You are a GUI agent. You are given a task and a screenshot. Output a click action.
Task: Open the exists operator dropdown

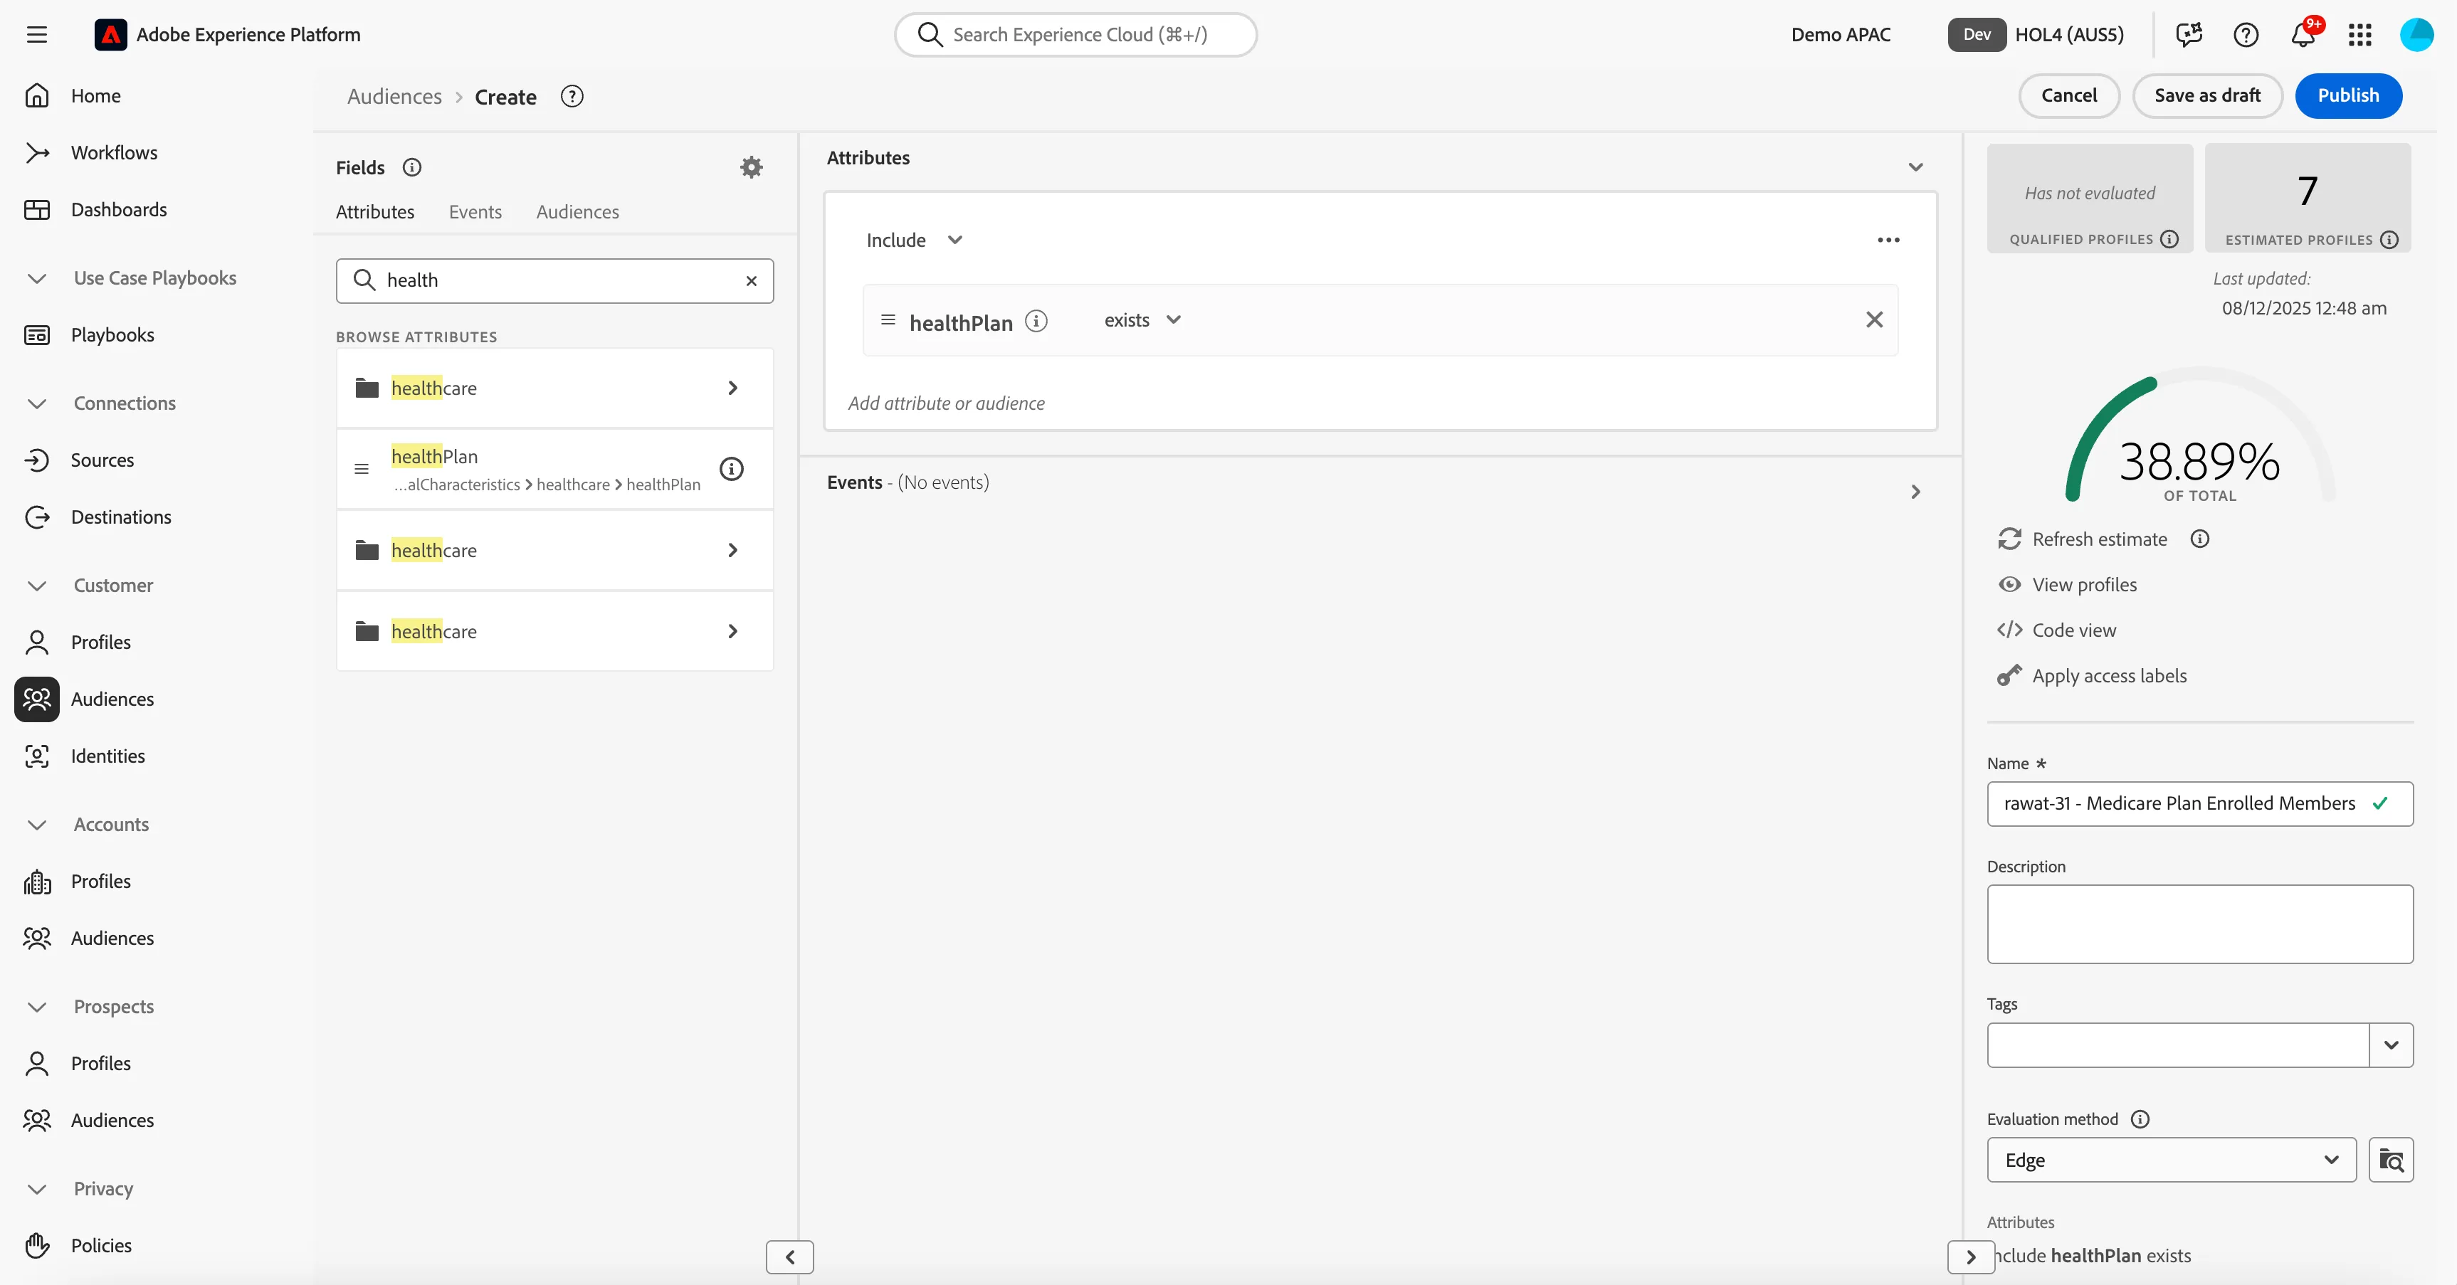pos(1142,319)
